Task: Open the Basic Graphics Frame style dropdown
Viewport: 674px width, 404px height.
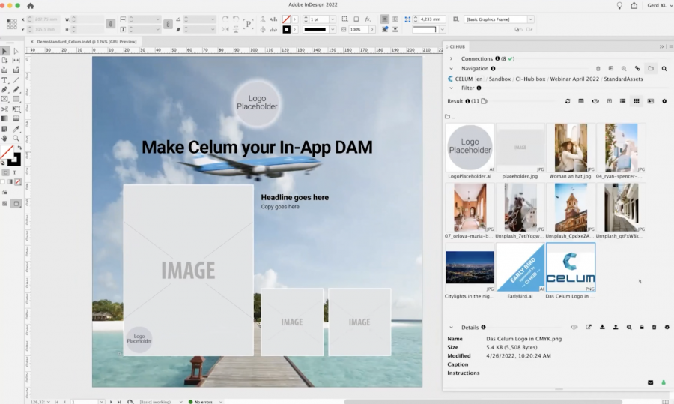Action: (530, 19)
